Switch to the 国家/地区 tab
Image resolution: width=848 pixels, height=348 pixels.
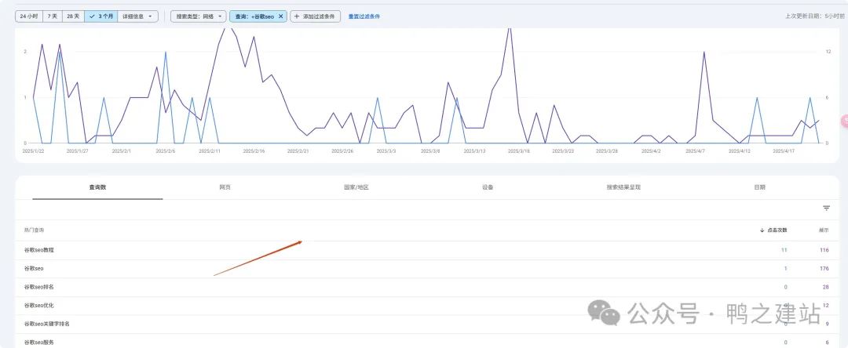[356, 187]
